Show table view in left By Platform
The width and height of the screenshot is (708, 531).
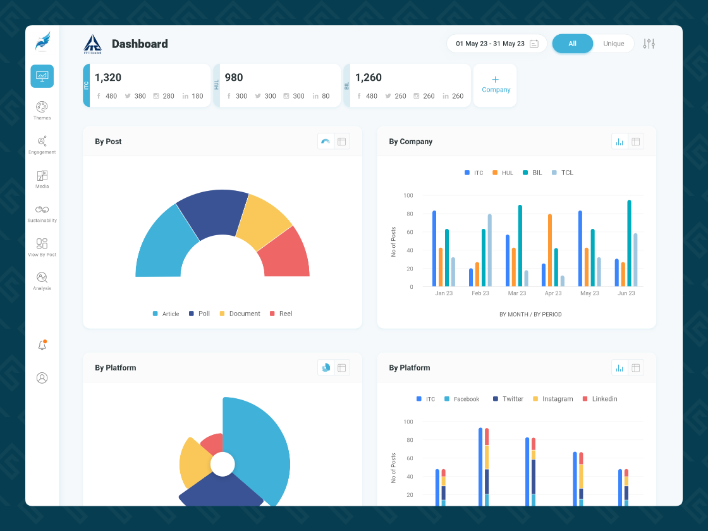pos(342,368)
